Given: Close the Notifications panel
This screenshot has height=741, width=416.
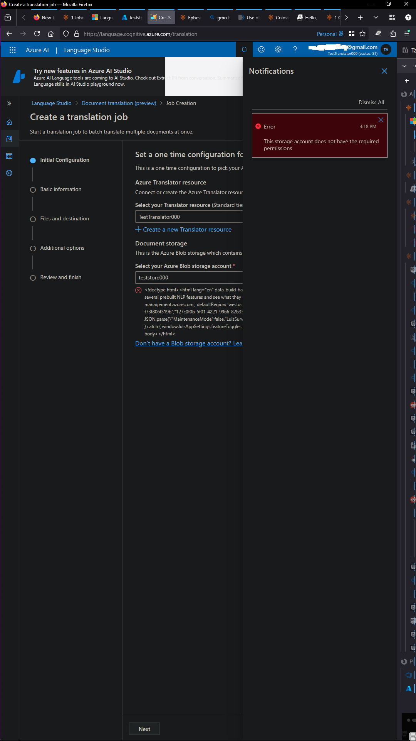Looking at the screenshot, I should point(384,71).
